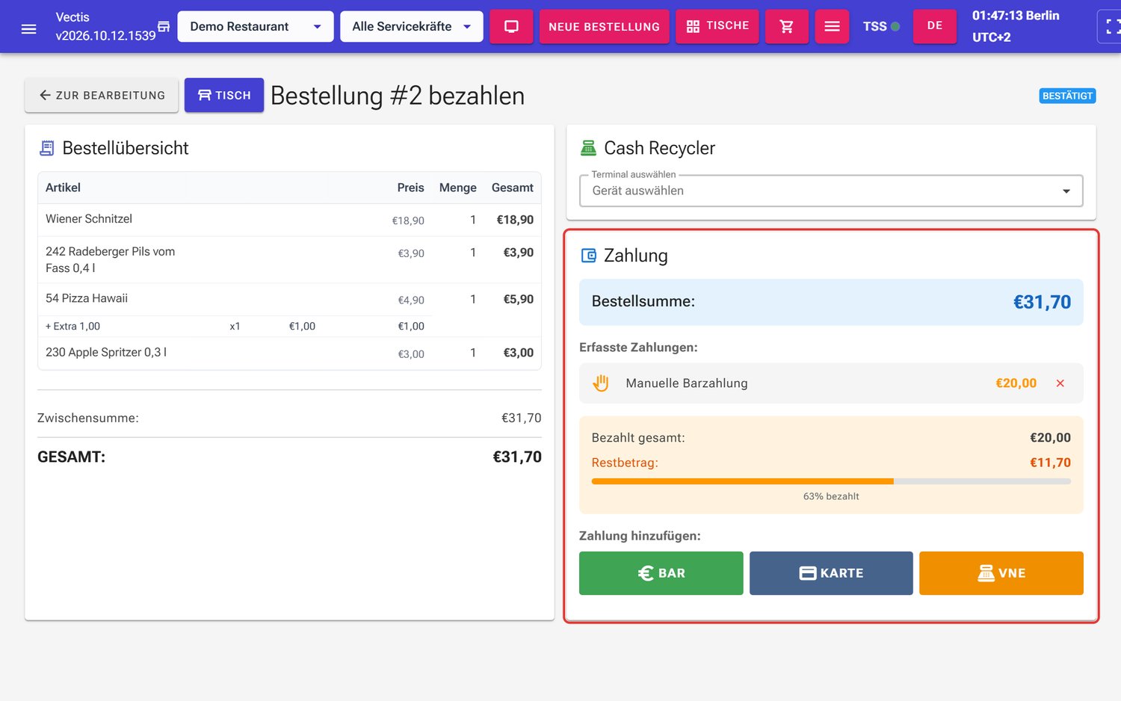Expand the Gerät auswählen terminal dropdown
1121x701 pixels.
point(831,191)
